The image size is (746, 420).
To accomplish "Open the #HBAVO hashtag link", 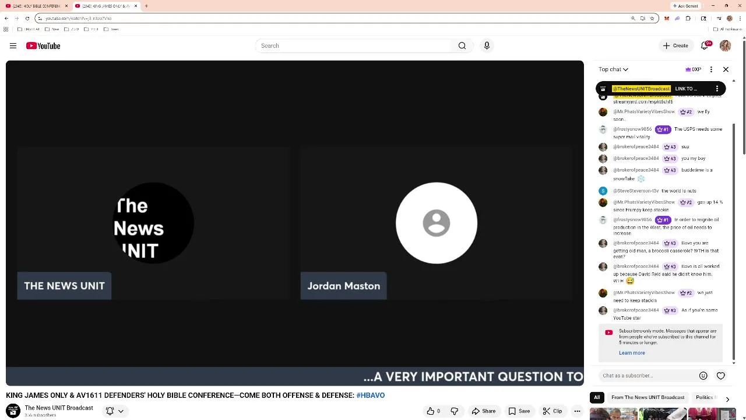I will coord(371,395).
